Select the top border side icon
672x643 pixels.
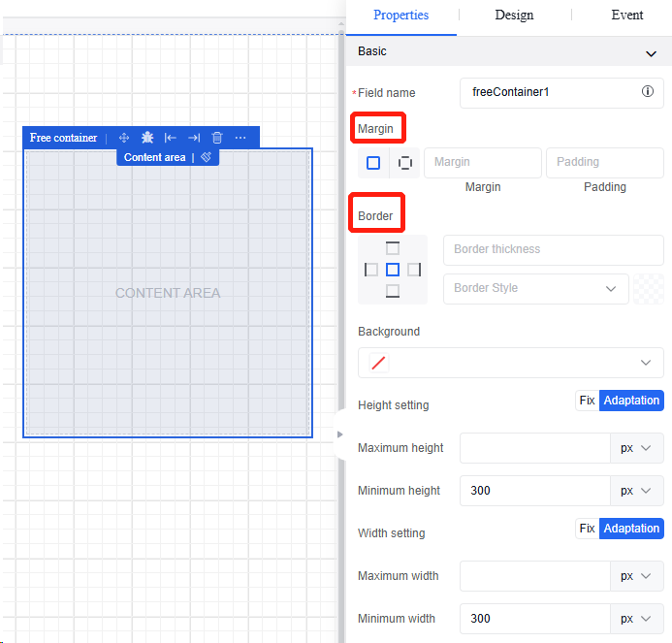point(393,248)
